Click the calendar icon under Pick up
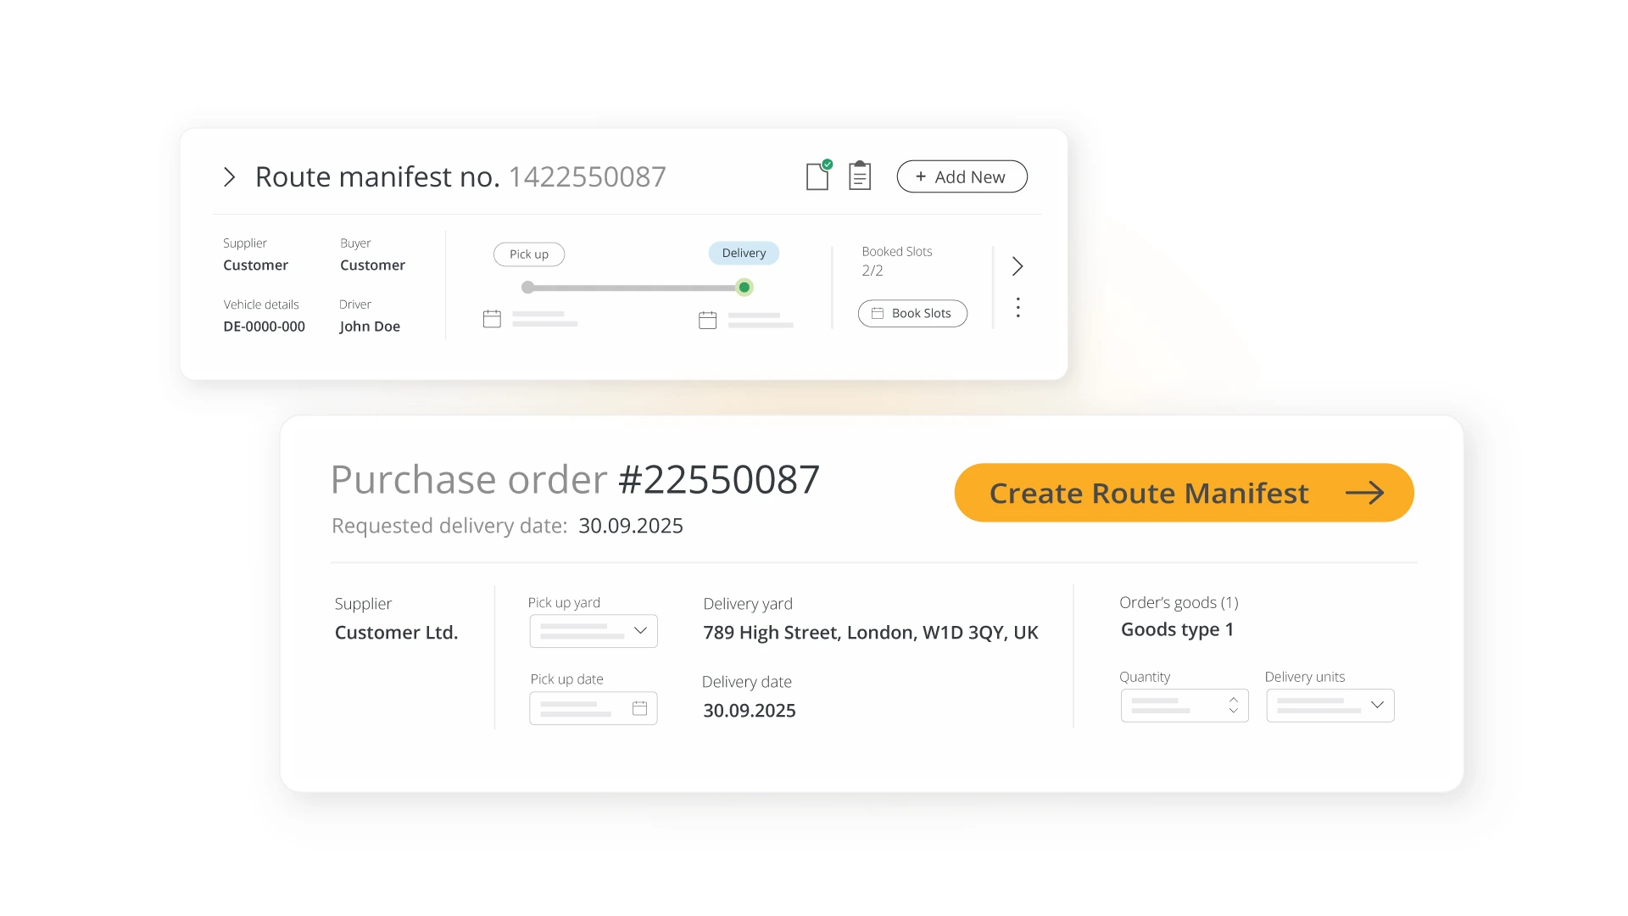1628x916 pixels. pyautogui.click(x=492, y=319)
